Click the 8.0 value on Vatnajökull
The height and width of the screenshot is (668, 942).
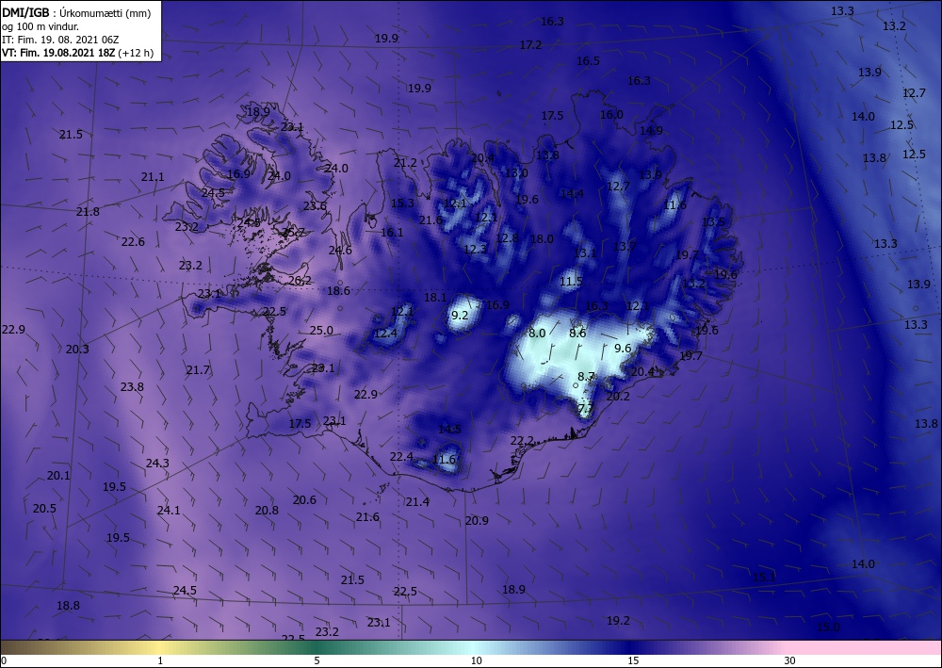click(x=537, y=333)
